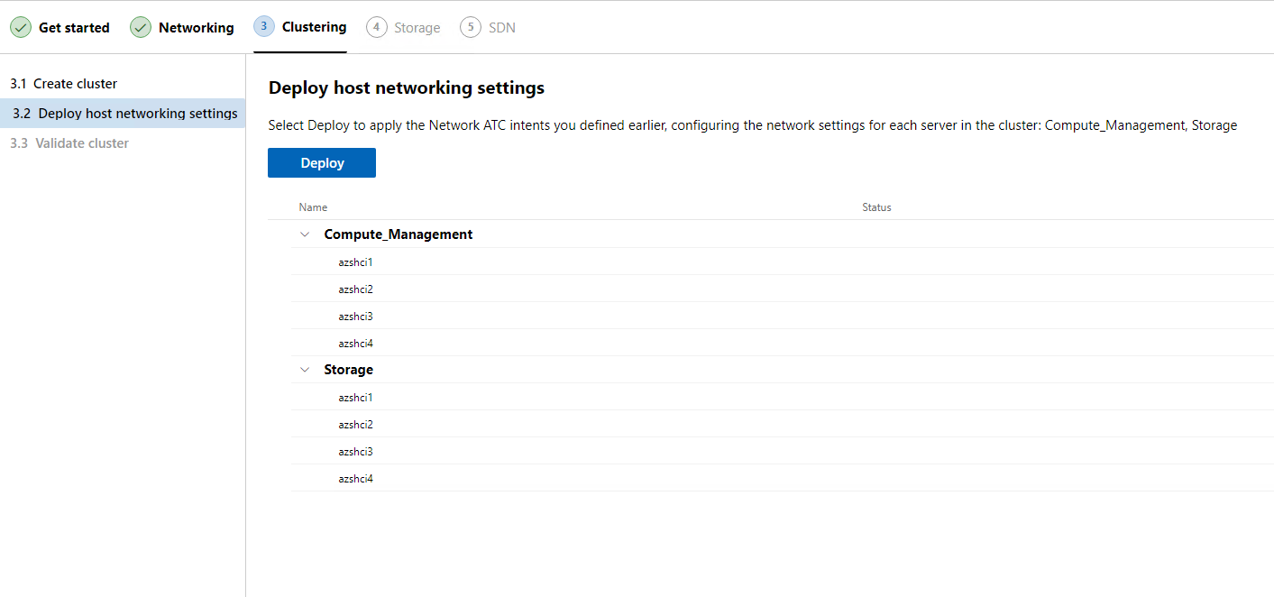Click the SDN step 5 circle icon

tap(471, 28)
